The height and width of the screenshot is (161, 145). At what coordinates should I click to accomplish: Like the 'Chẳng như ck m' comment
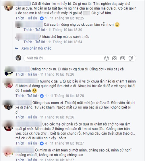(20, 74)
